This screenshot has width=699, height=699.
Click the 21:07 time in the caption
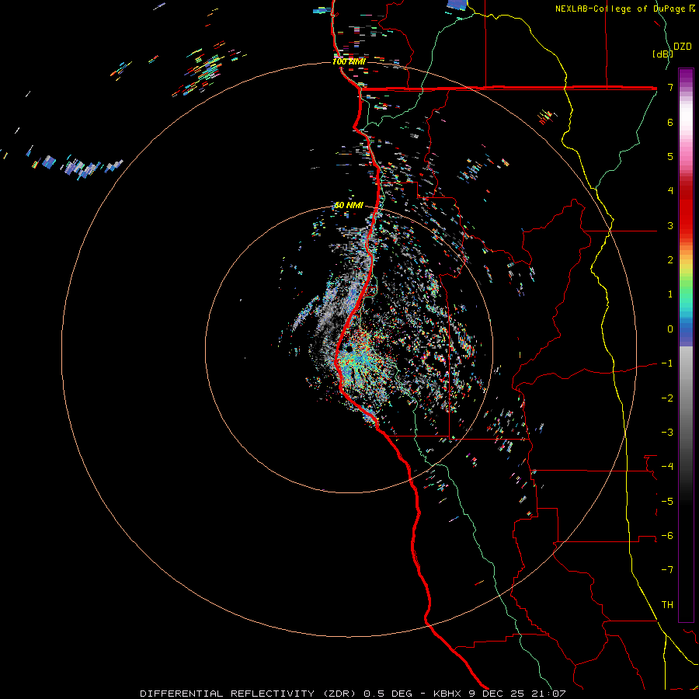(x=549, y=694)
